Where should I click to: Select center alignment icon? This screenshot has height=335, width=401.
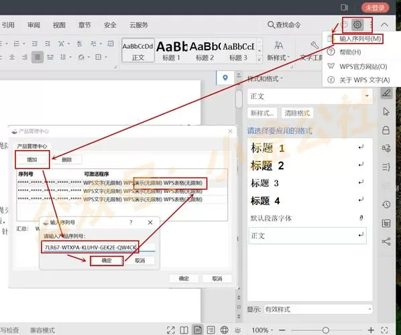coord(12,57)
